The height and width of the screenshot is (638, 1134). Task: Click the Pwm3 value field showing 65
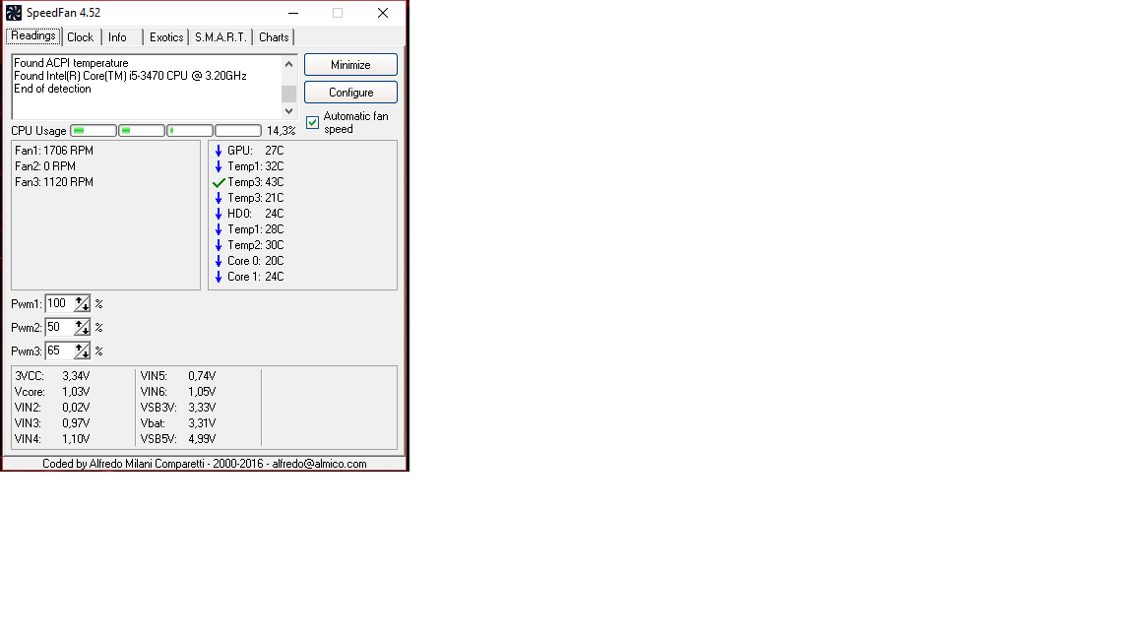coord(59,351)
